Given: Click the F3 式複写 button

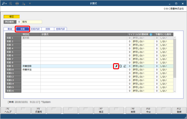Looking at the screenshot, I should (x=38, y=110).
